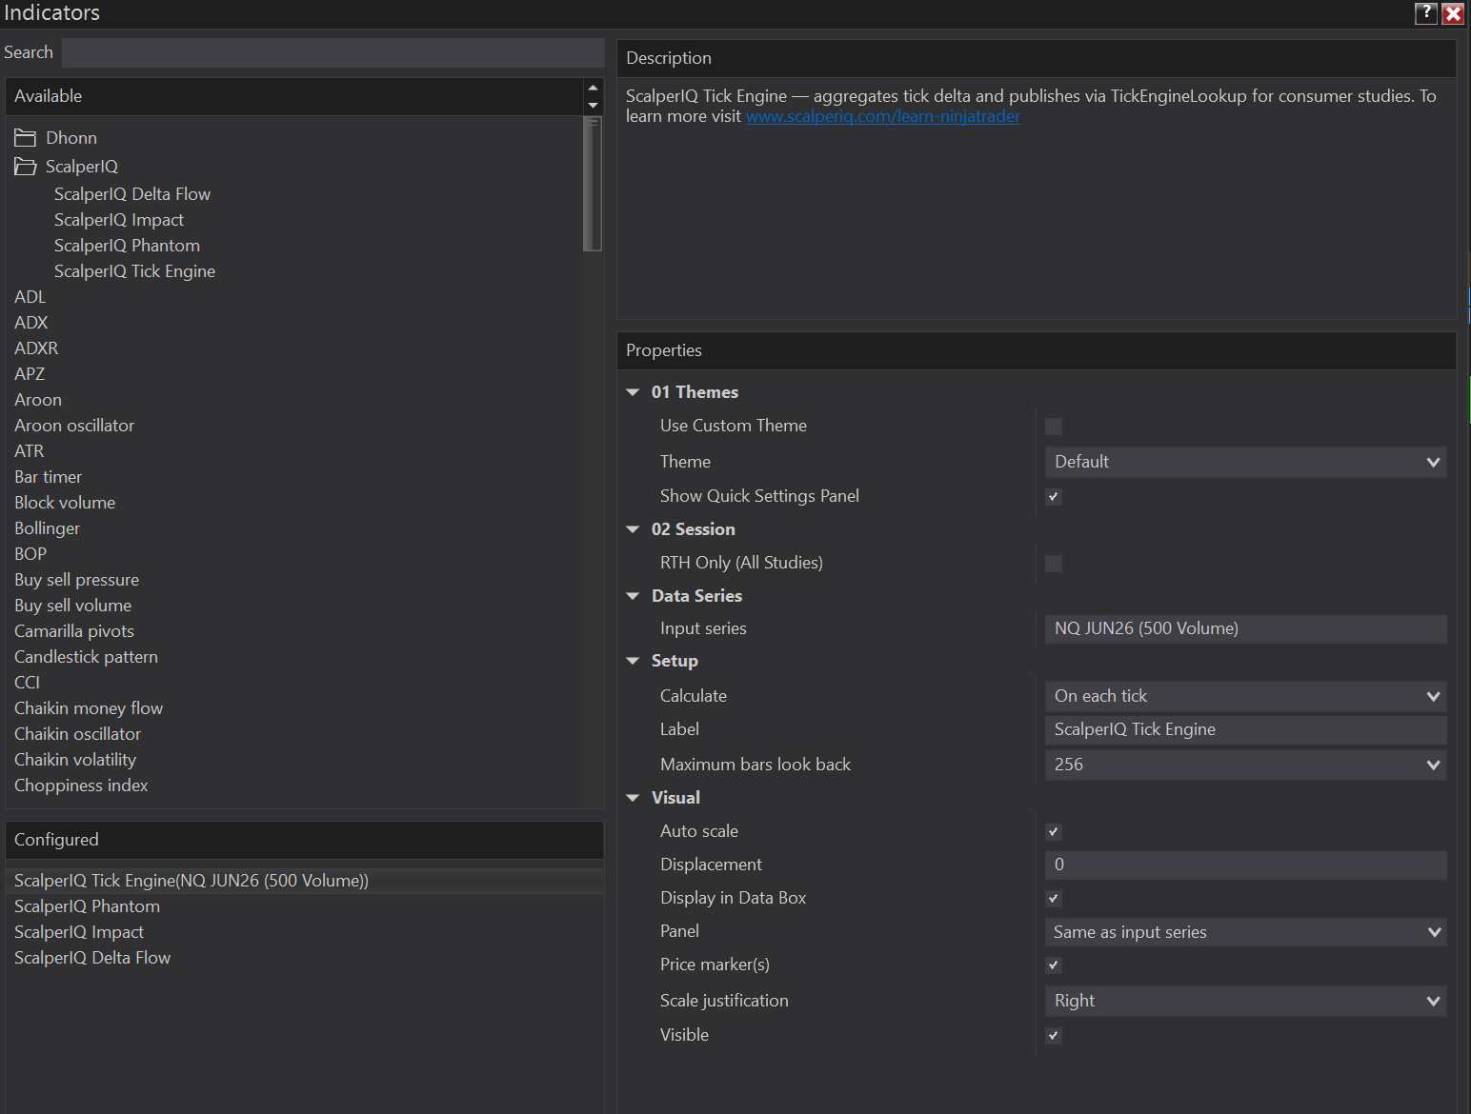
Task: Select the Aroon indicator
Action: [x=38, y=400]
